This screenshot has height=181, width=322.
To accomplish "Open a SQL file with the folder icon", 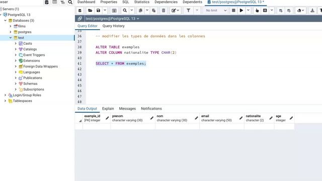I will [90, 11].
